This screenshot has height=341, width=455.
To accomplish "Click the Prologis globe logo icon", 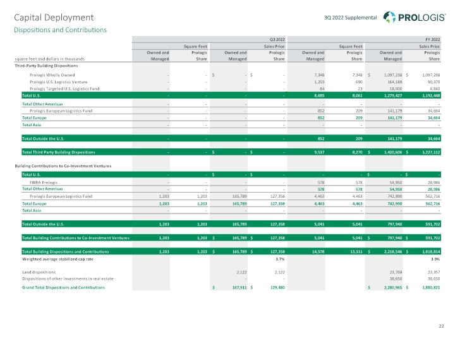I will 389,17.
